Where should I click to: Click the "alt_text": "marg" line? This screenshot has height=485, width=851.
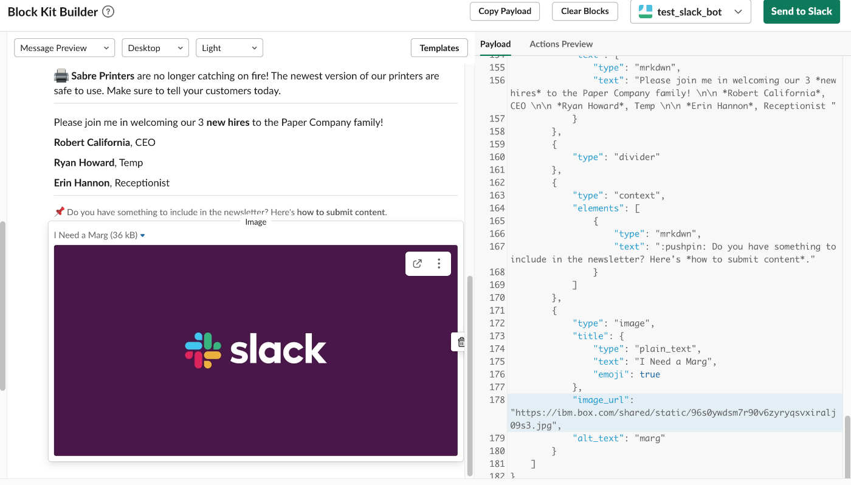(x=619, y=438)
